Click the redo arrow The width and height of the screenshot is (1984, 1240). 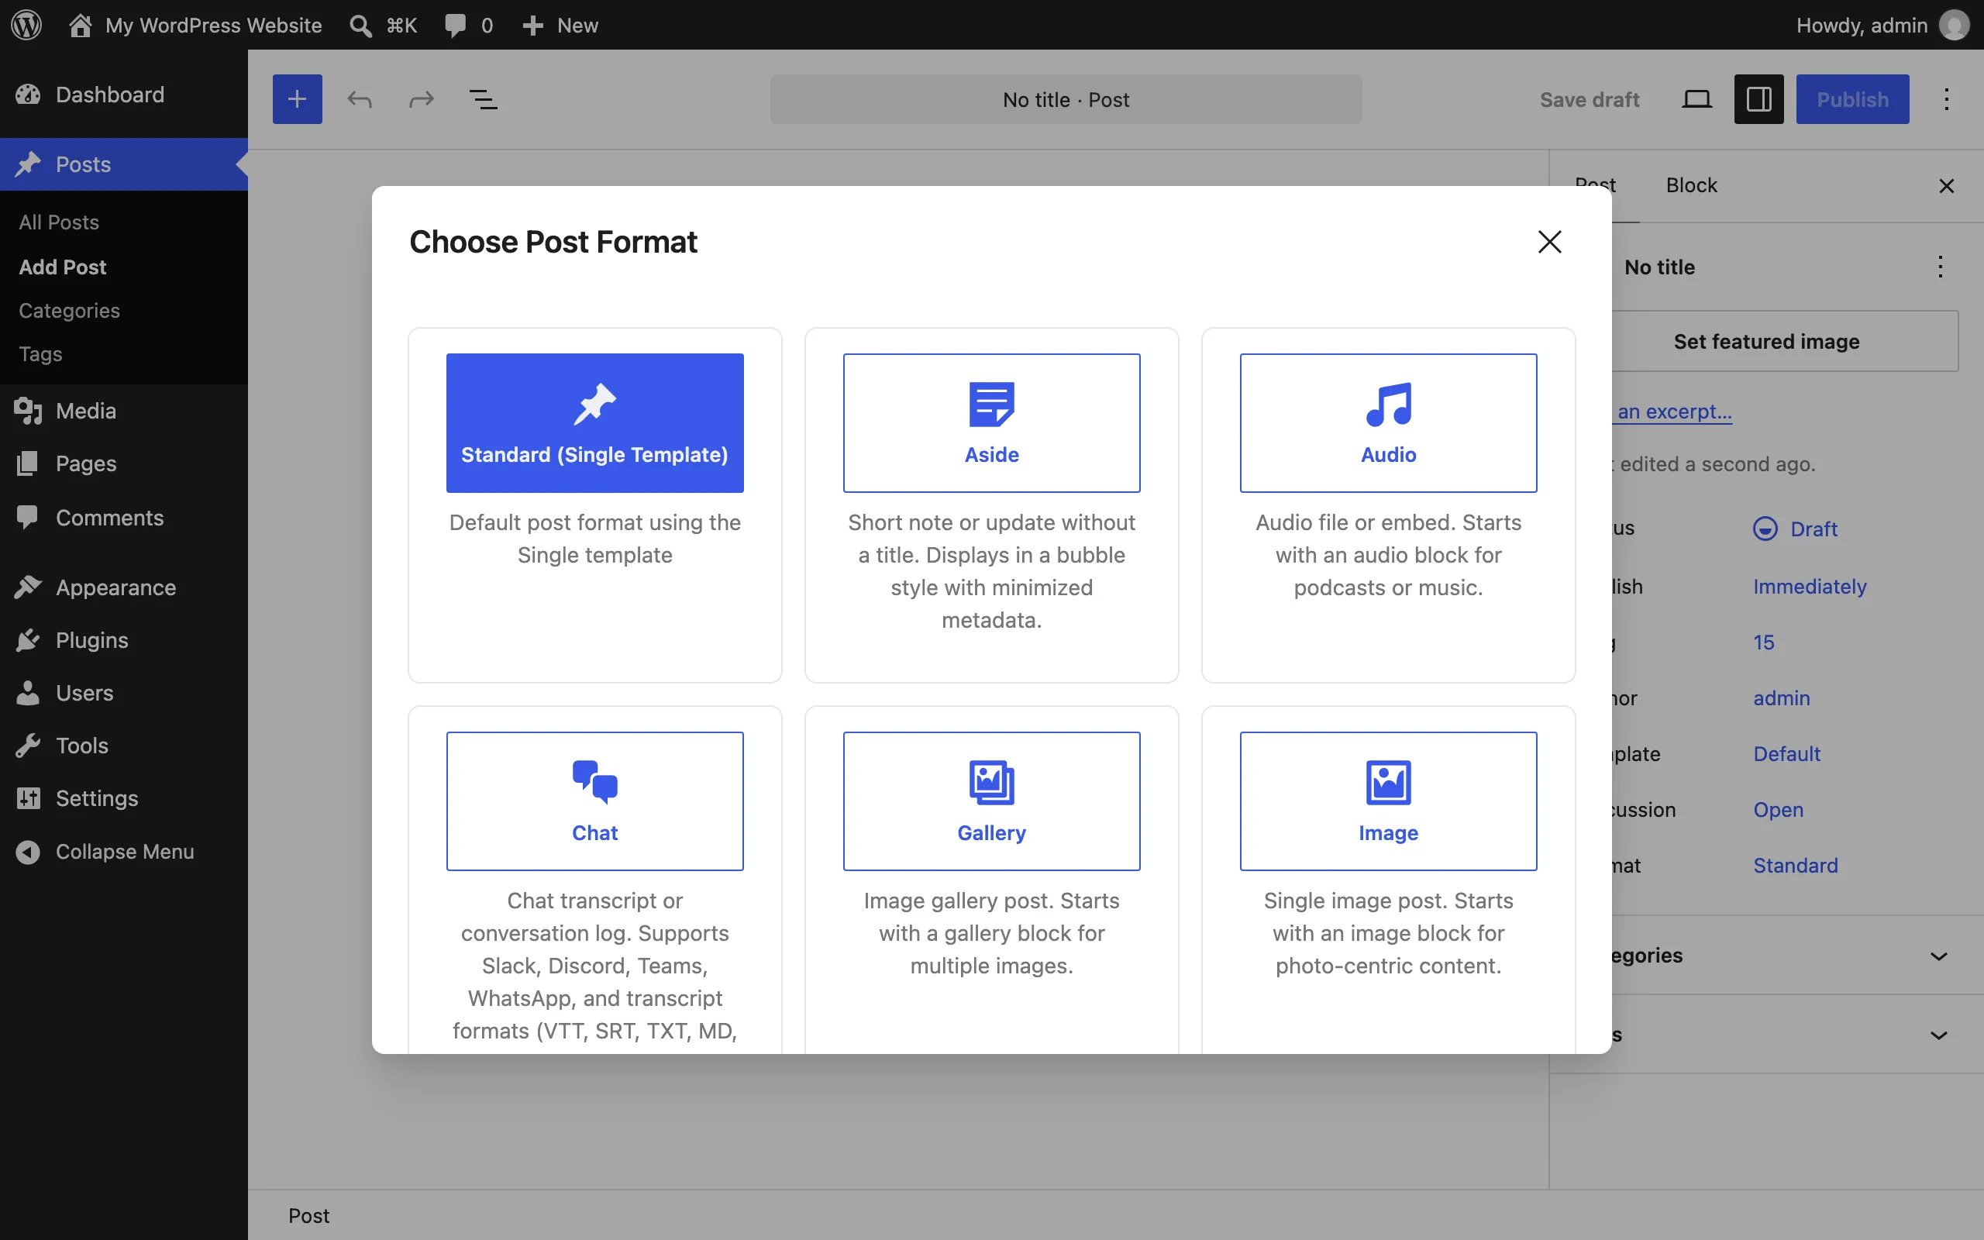(x=422, y=99)
